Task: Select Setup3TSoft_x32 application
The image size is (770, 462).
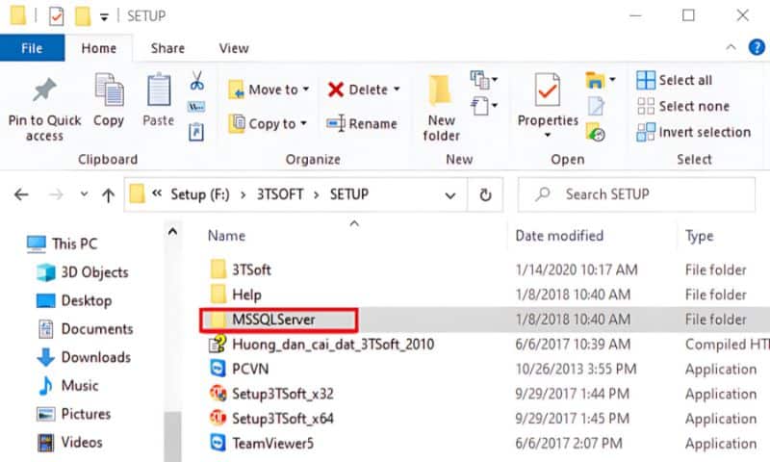Action: (271, 394)
